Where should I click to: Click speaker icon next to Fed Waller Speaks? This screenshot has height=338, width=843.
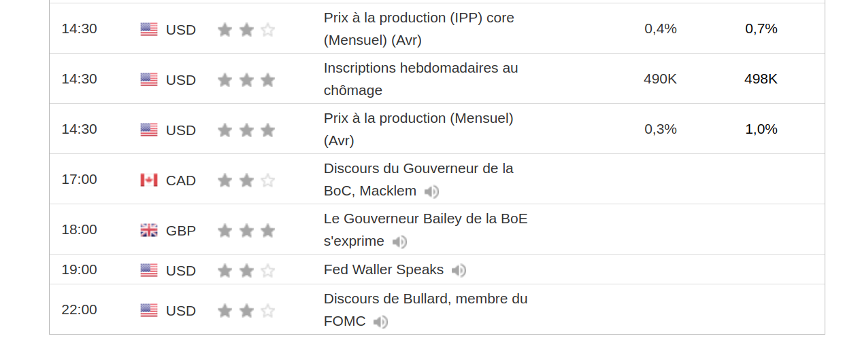click(459, 271)
